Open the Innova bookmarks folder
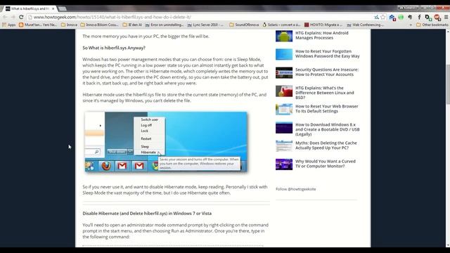The height and width of the screenshot is (253, 450). point(69,25)
